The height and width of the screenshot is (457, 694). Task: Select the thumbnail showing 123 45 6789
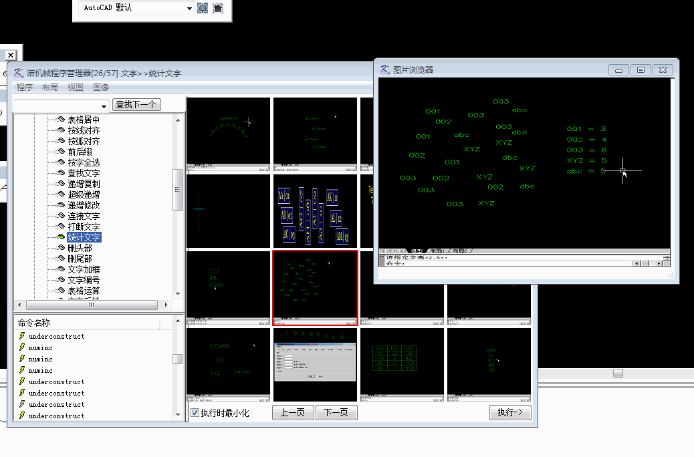229,288
